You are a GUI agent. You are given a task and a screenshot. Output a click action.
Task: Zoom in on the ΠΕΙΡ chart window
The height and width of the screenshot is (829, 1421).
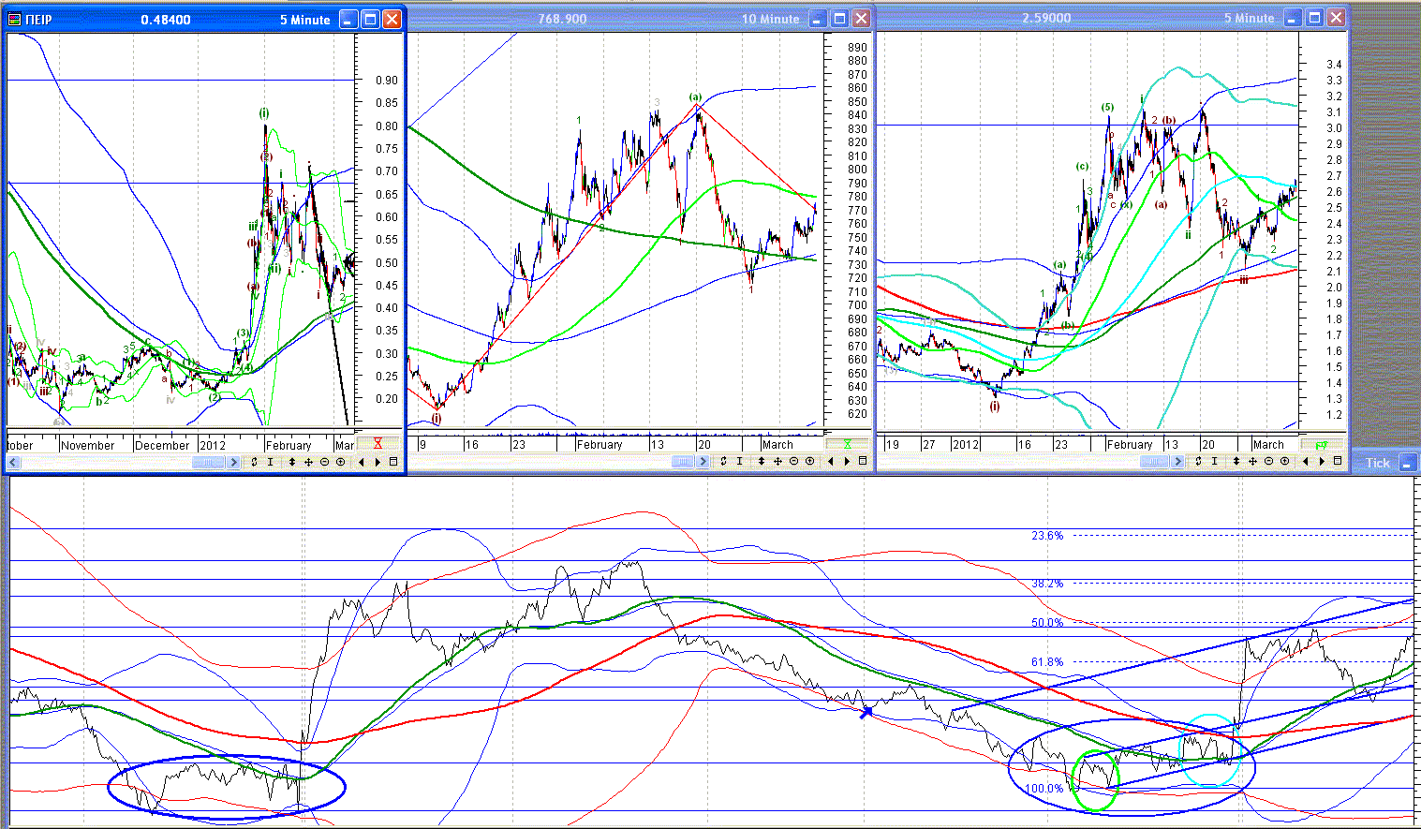(340, 462)
